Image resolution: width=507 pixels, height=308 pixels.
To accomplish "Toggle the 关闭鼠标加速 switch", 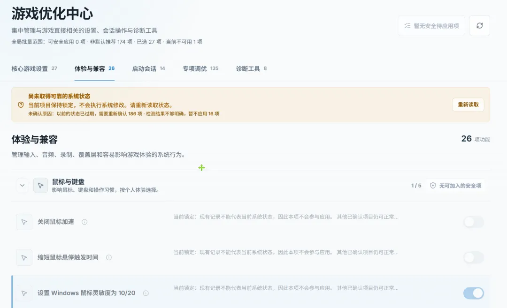I will pyautogui.click(x=474, y=222).
